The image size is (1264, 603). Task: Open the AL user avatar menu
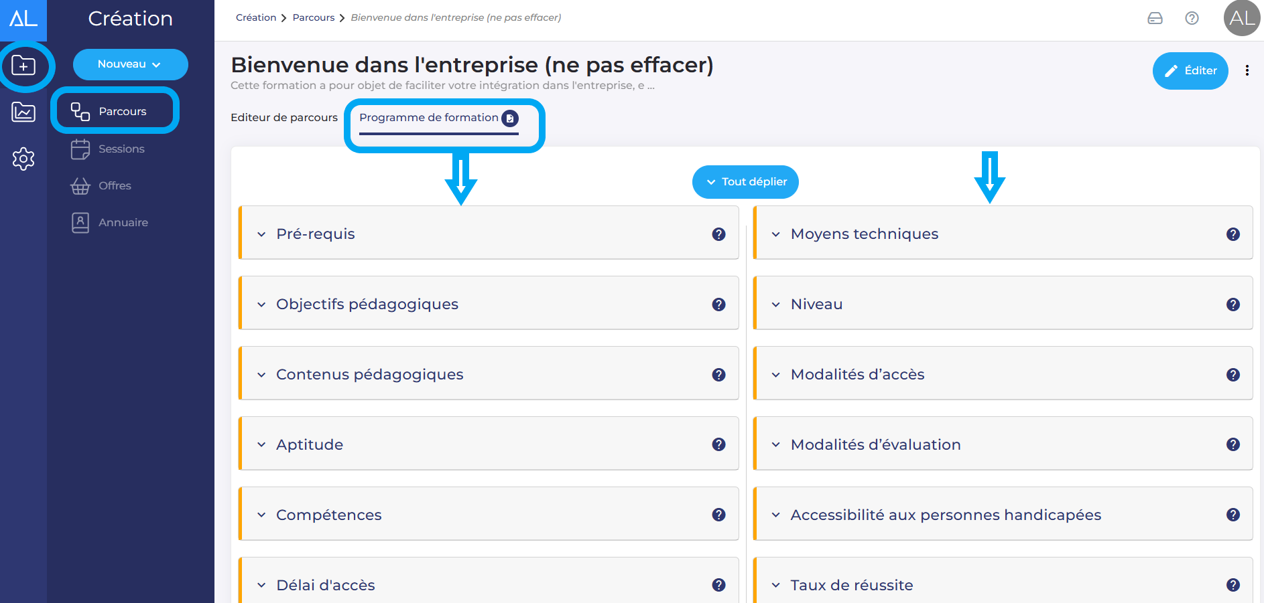click(1242, 18)
